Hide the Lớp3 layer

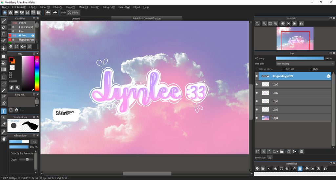pos(257,109)
